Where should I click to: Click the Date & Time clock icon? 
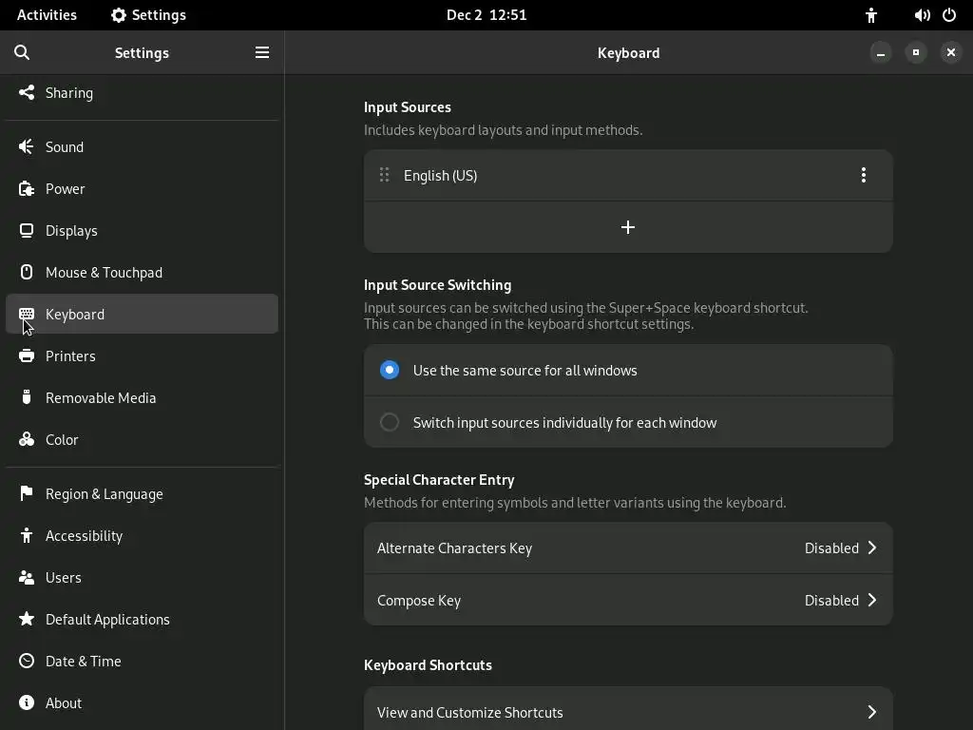[27, 661]
